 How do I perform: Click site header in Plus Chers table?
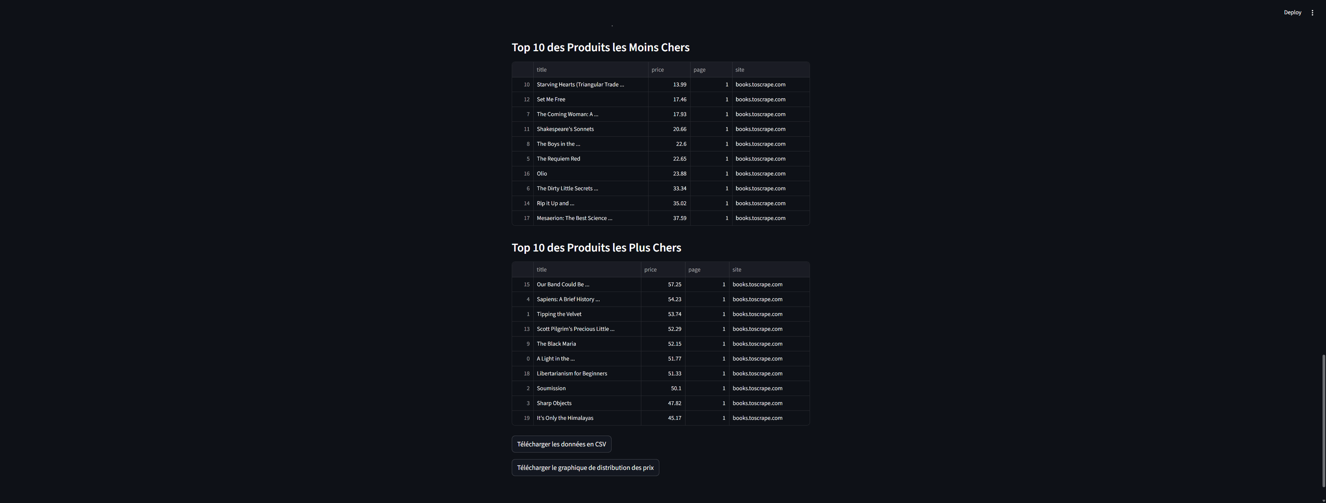768,270
